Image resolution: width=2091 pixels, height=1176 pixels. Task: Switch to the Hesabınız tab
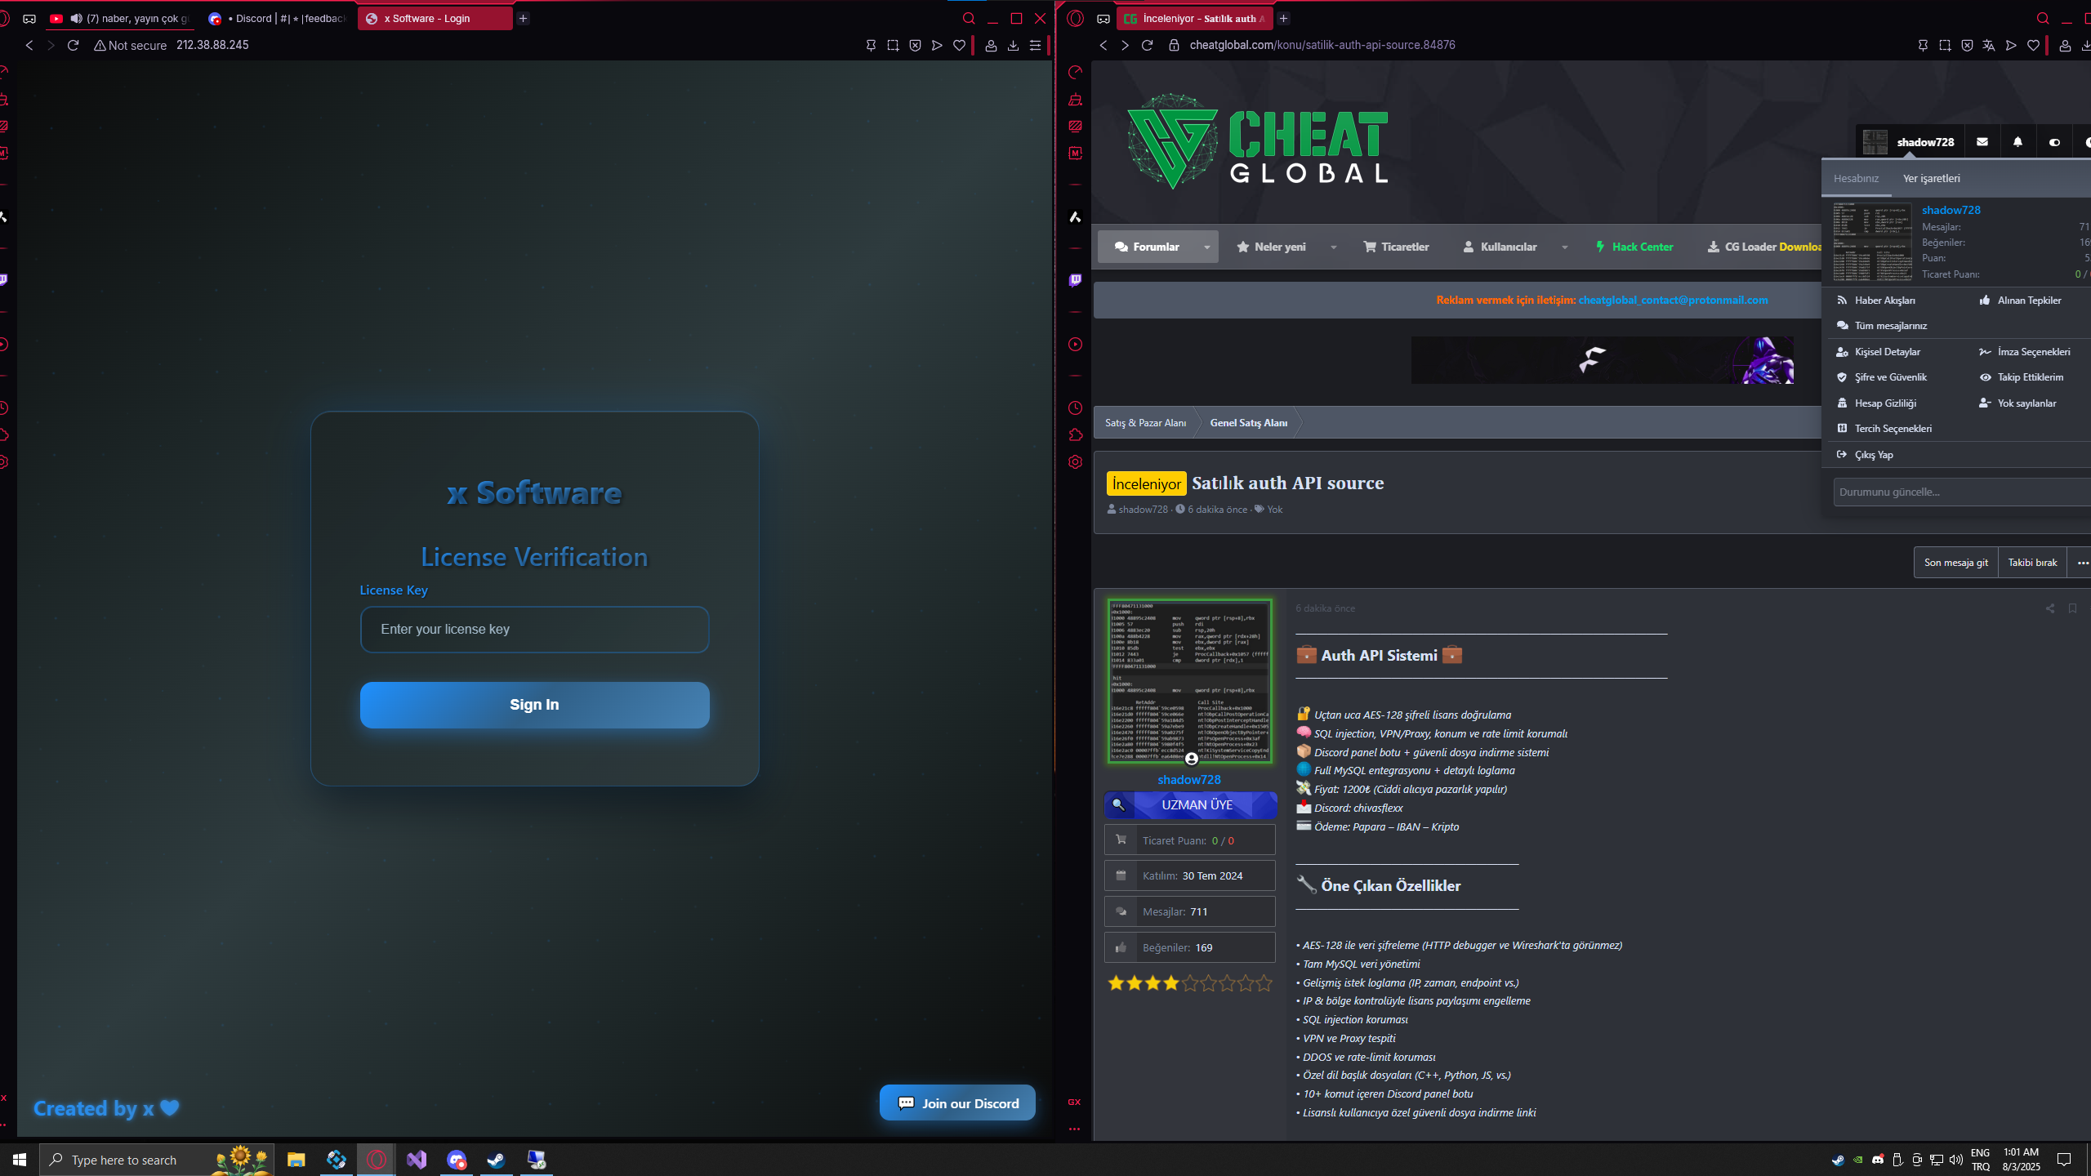tap(1856, 178)
